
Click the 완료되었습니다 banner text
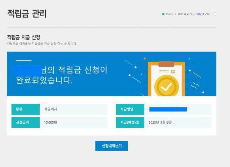(x=44, y=81)
